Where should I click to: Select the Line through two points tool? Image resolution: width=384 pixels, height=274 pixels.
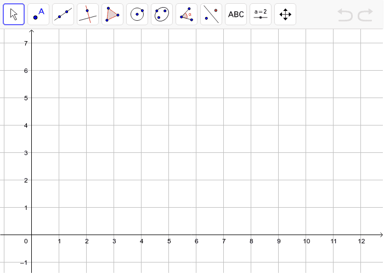click(63, 14)
